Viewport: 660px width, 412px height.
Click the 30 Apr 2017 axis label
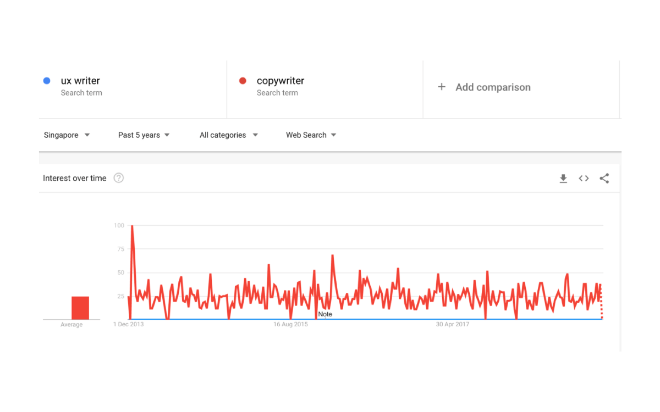tap(453, 325)
